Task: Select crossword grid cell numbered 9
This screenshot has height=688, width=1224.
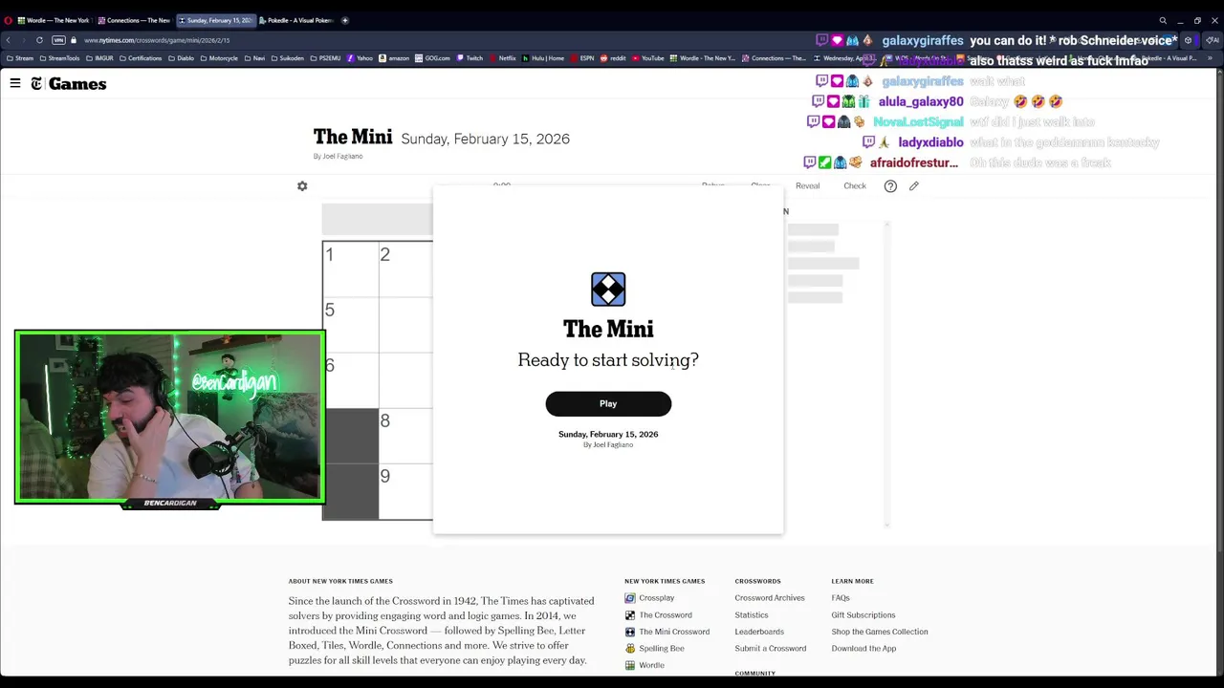Action: coord(406,492)
